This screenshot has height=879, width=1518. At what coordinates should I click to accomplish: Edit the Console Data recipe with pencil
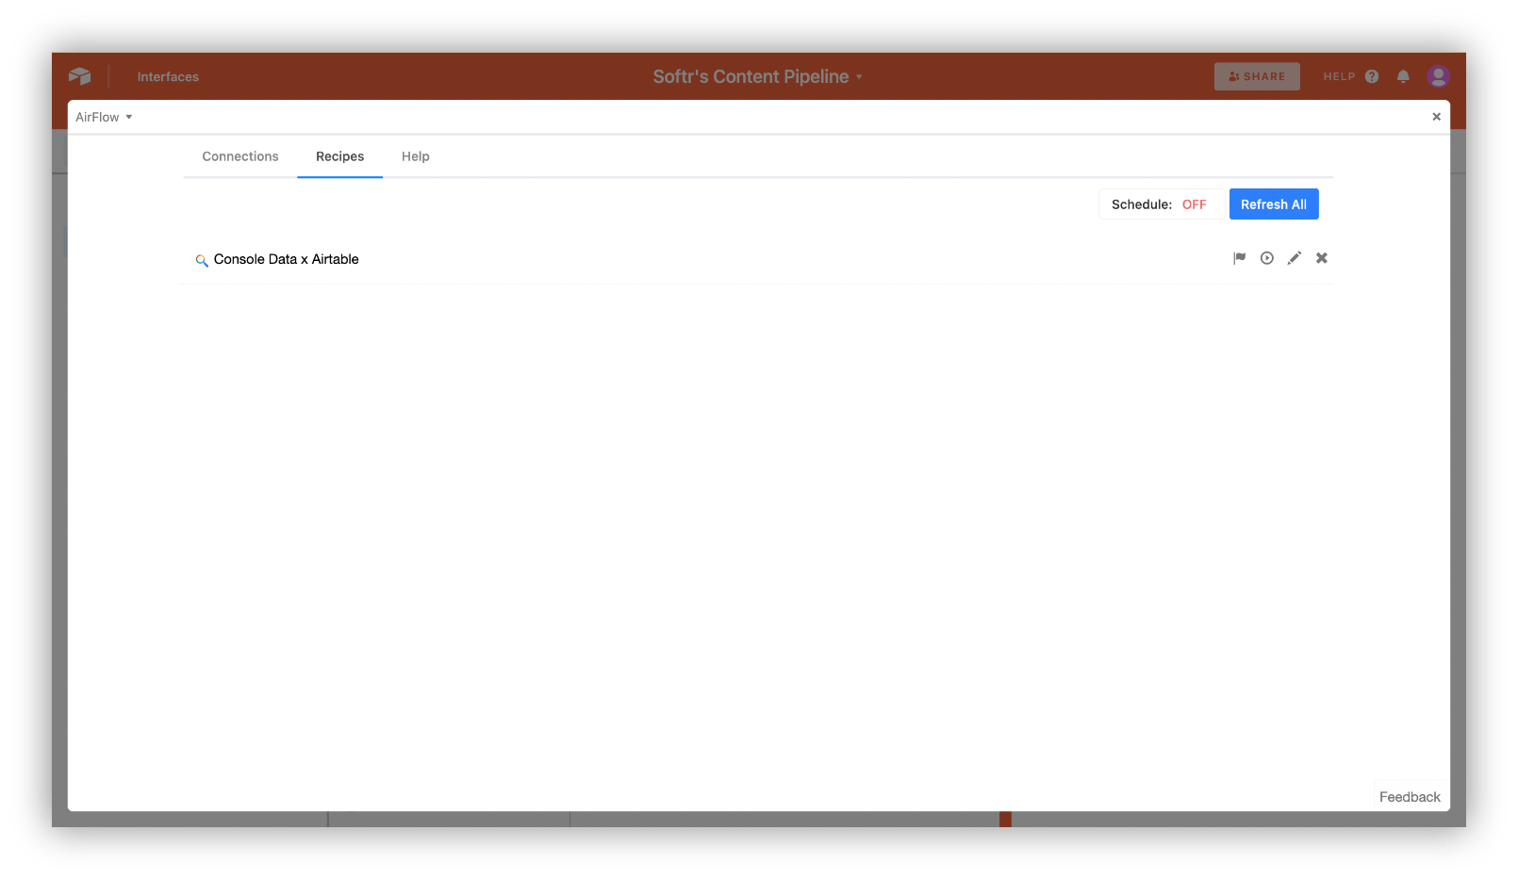1295,258
